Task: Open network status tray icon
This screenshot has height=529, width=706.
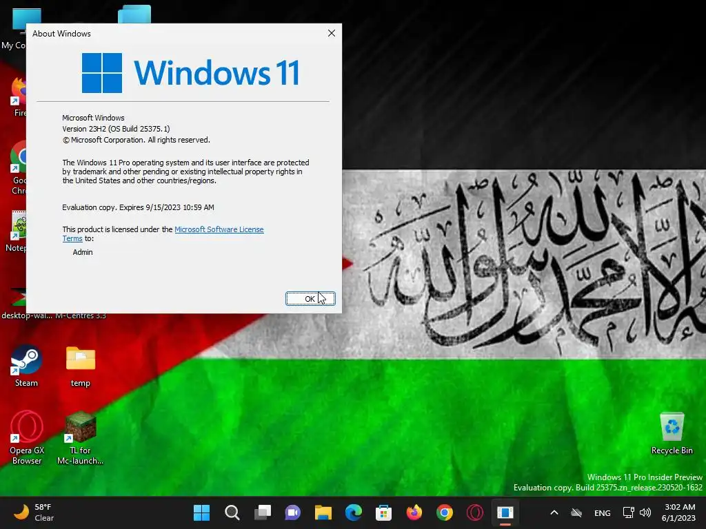Action: pyautogui.click(x=629, y=512)
